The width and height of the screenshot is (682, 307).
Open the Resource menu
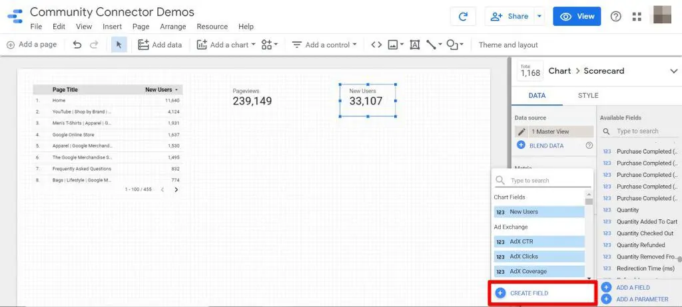coord(212,27)
